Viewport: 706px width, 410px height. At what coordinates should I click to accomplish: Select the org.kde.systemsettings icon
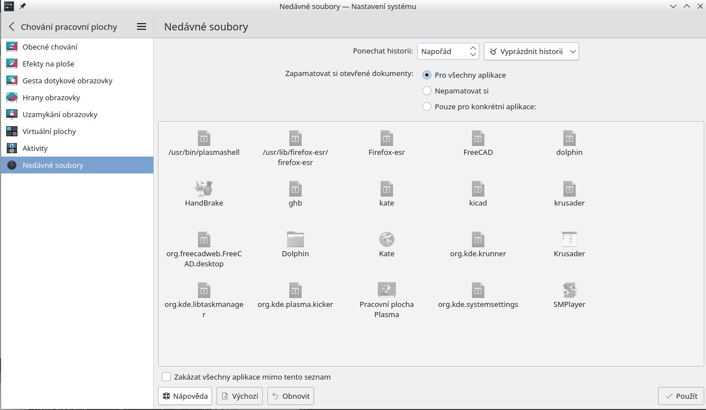coord(478,289)
